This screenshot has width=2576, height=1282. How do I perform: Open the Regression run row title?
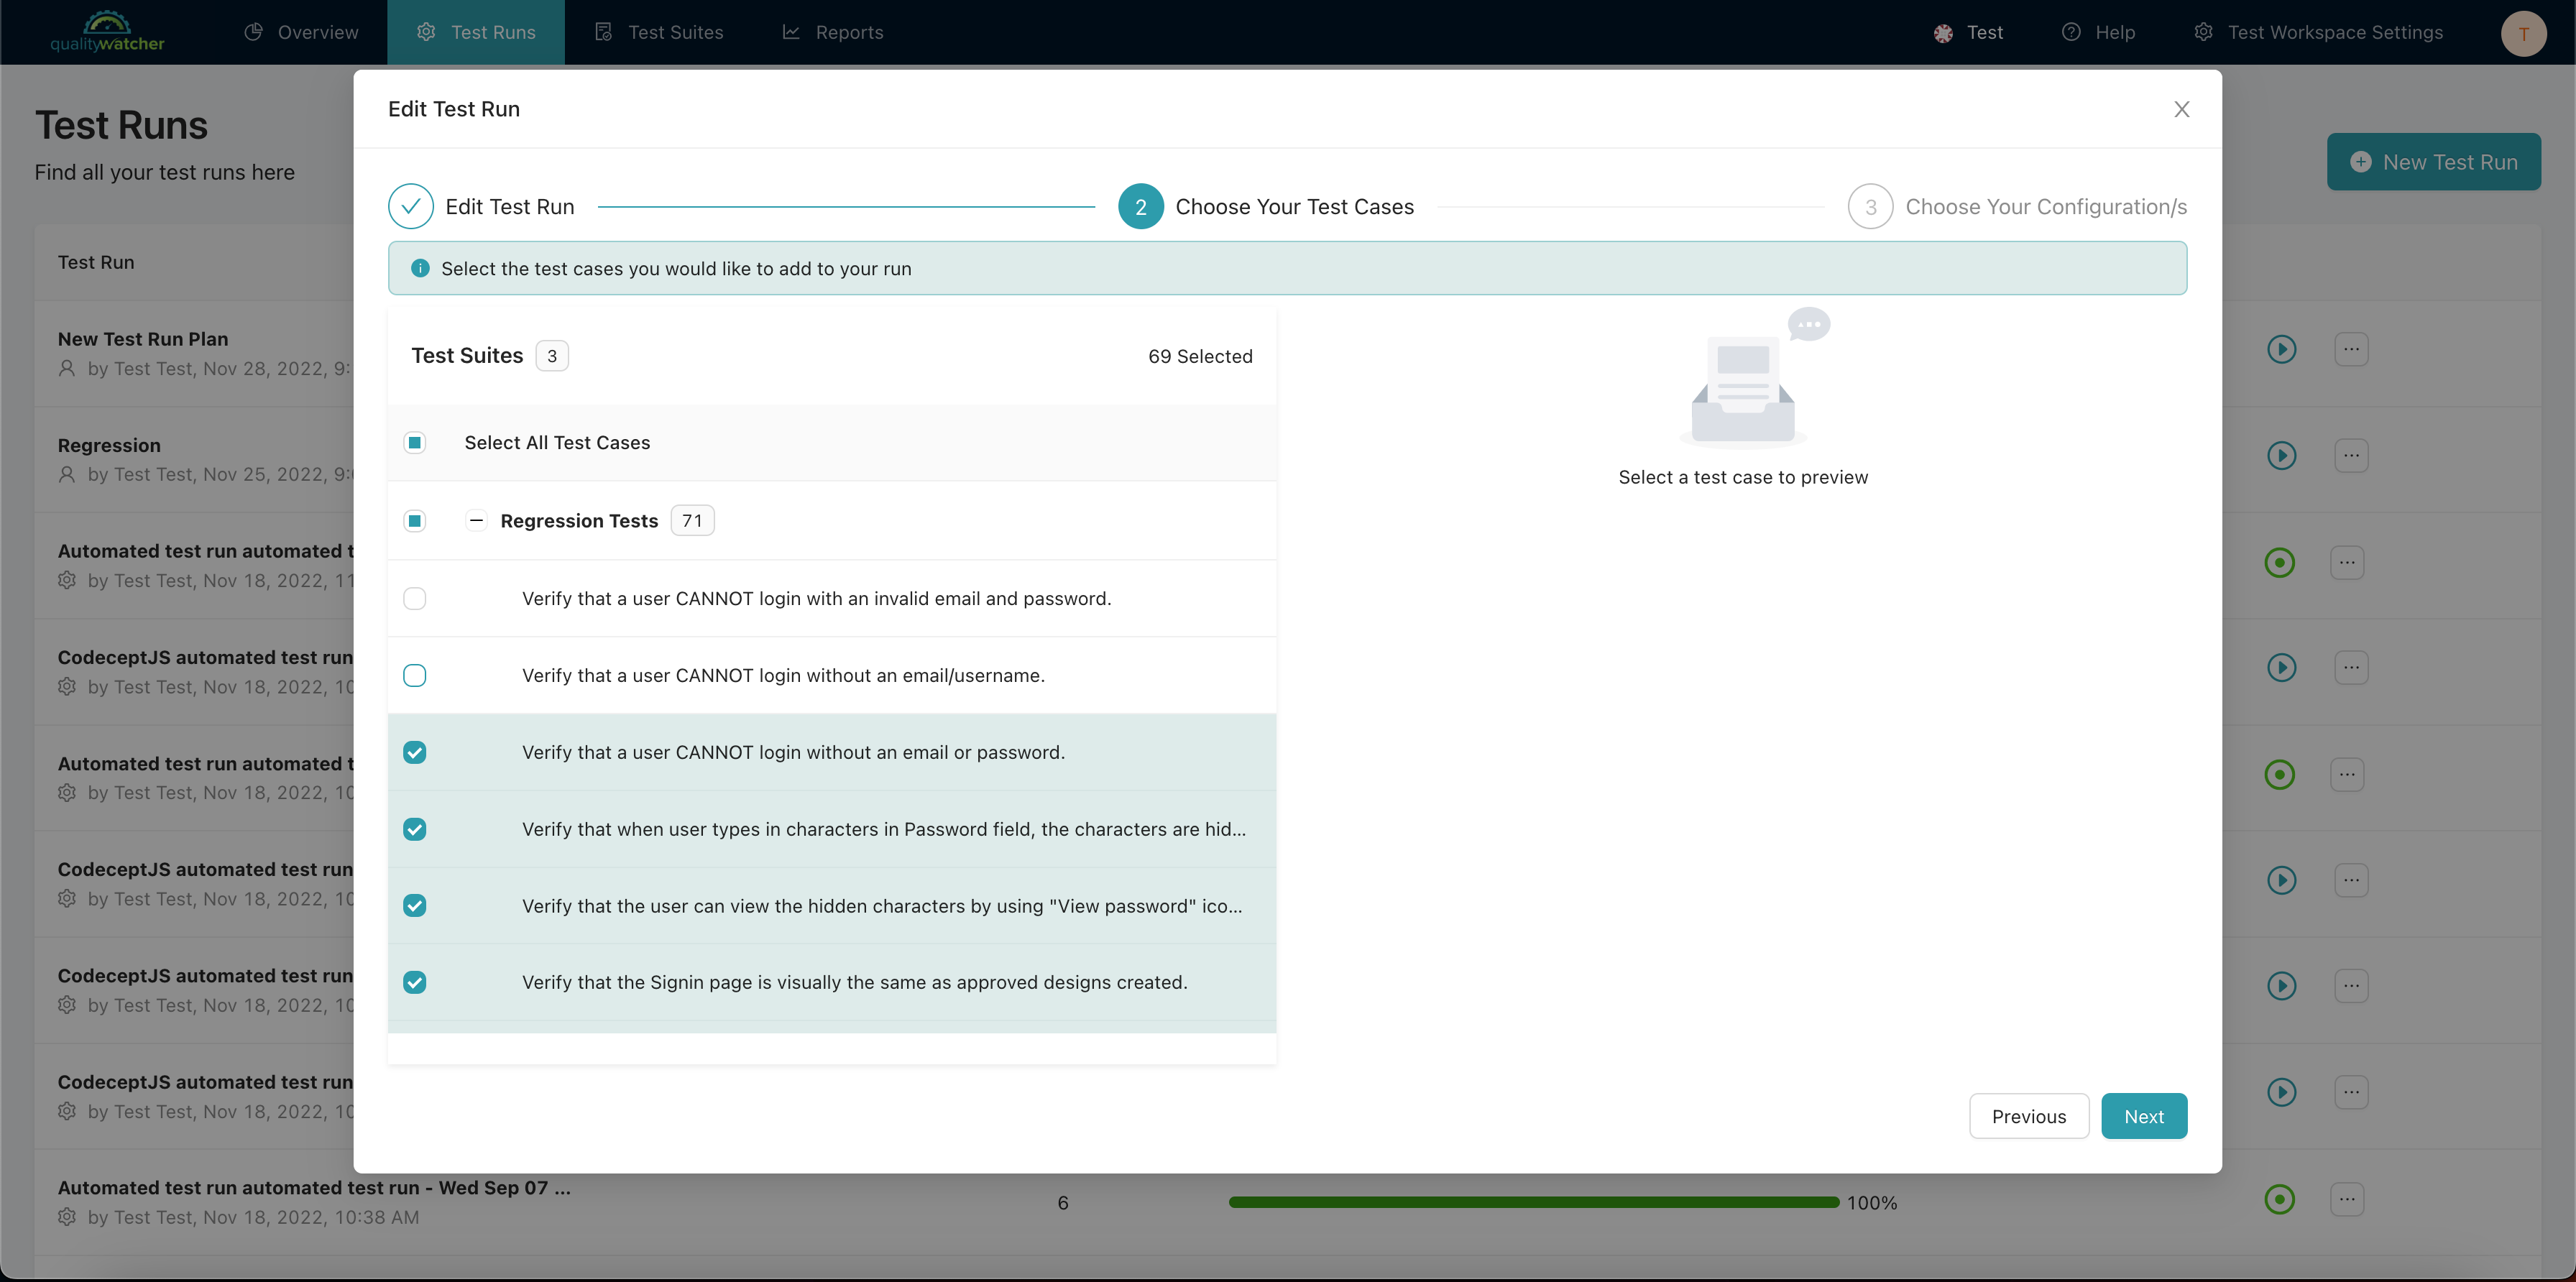click(109, 445)
